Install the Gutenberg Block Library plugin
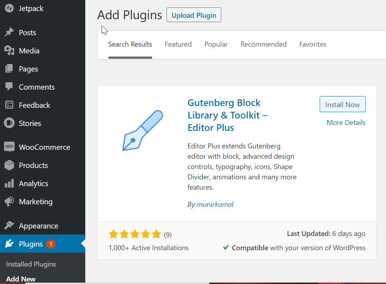 pyautogui.click(x=342, y=104)
